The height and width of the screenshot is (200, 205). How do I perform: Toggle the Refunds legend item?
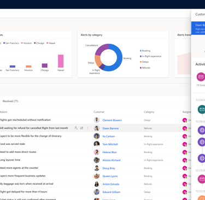point(145,68)
